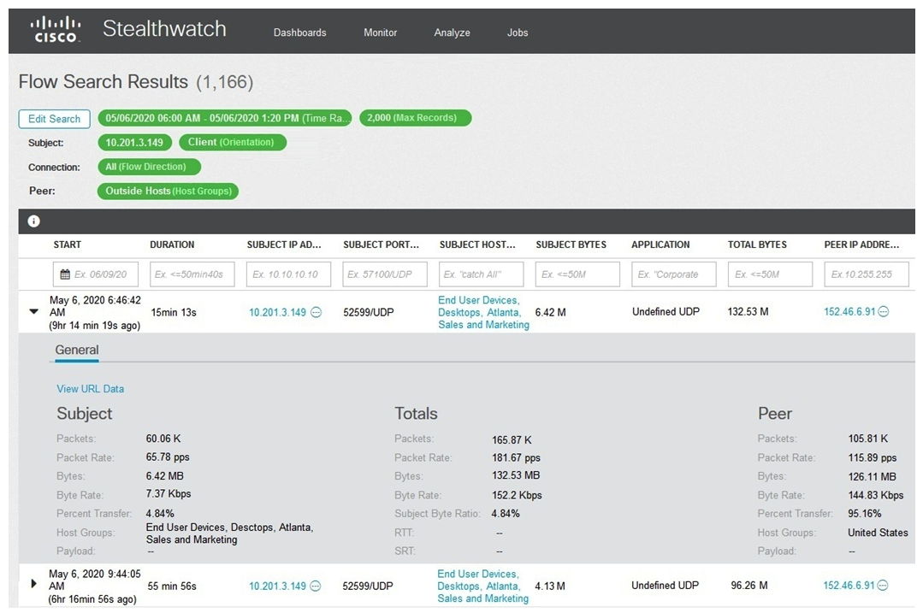The height and width of the screenshot is (613, 923).
Task: Sort by the PEER IP ADDRE... column header
Action: pos(861,245)
